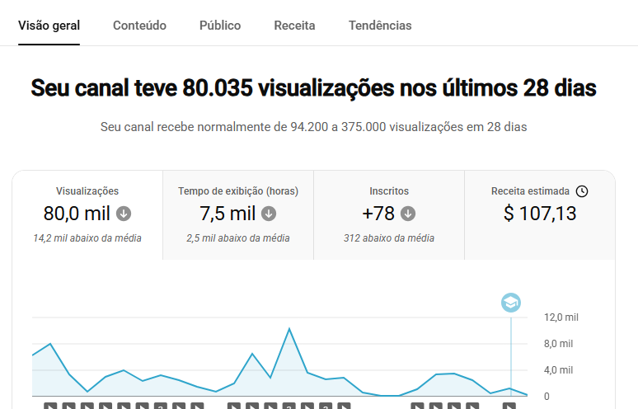Click the "14,2 mil abaixo da média" text
Image resolution: width=638 pixels, height=409 pixels.
click(87, 238)
